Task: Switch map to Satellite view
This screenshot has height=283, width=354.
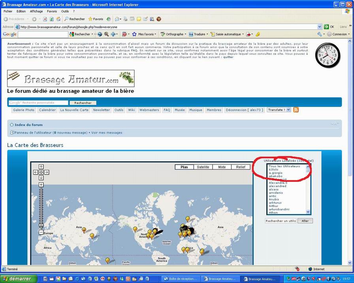Action: tap(203, 167)
